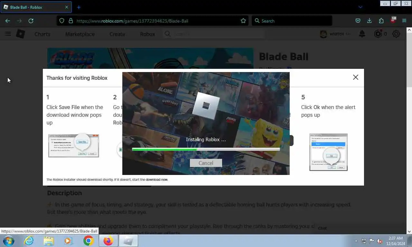Image resolution: width=412 pixels, height=247 pixels.
Task: Open the Chat panel
Action: 322,228
